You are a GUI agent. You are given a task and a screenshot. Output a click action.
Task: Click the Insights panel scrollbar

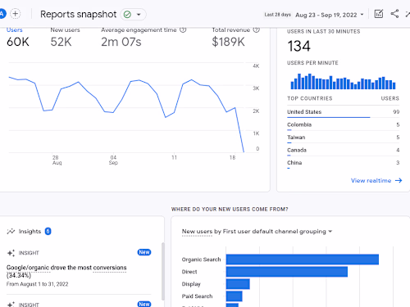point(163,271)
